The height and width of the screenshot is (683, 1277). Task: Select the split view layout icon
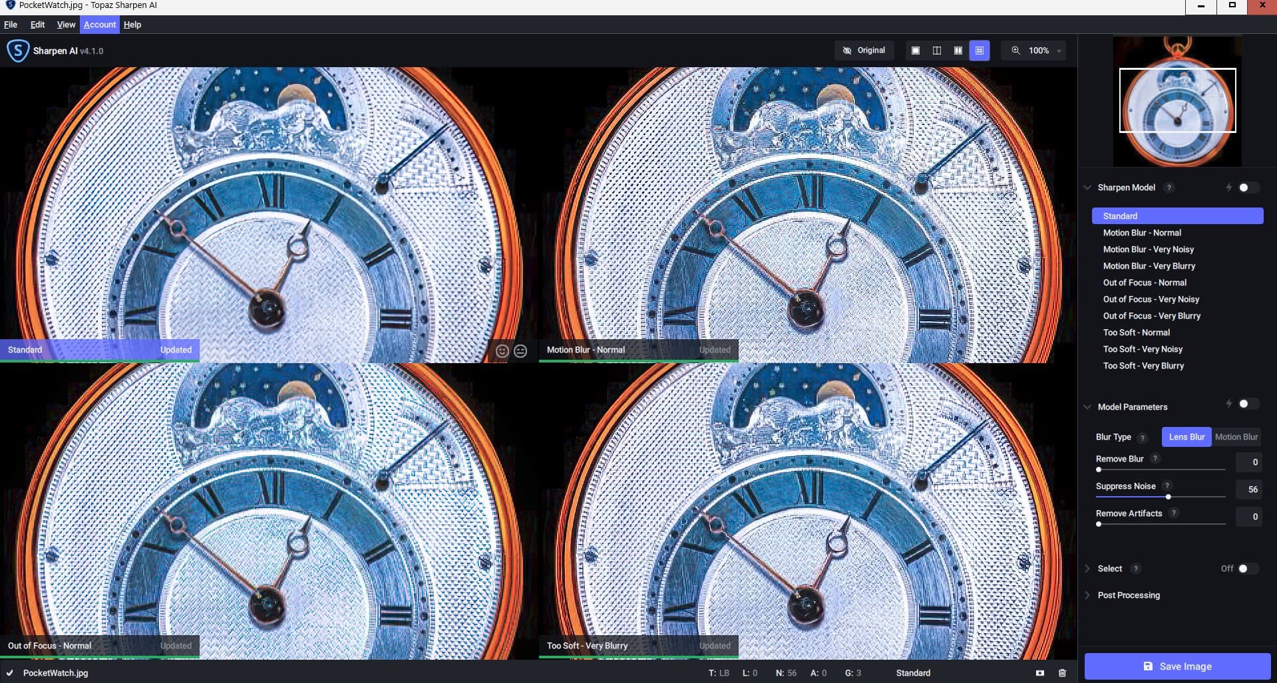(936, 51)
